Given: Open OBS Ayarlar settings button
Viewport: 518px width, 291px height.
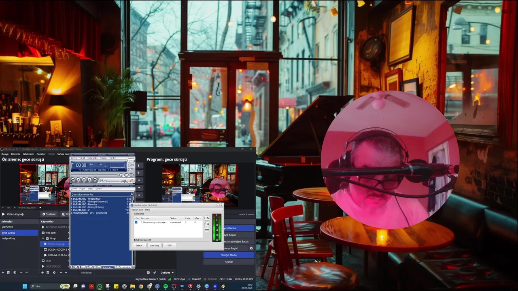Looking at the screenshot, I should pyautogui.click(x=229, y=262).
